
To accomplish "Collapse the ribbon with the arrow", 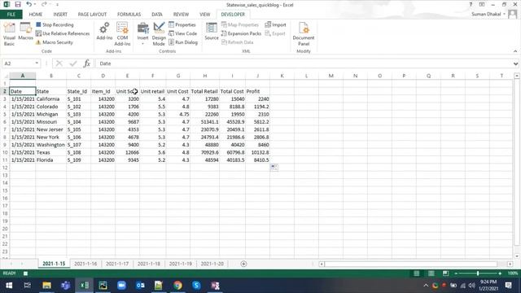I will (515, 51).
